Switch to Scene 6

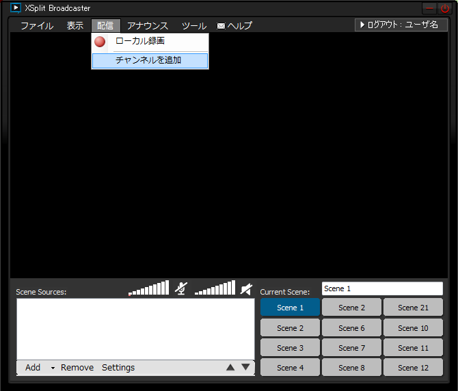(351, 328)
